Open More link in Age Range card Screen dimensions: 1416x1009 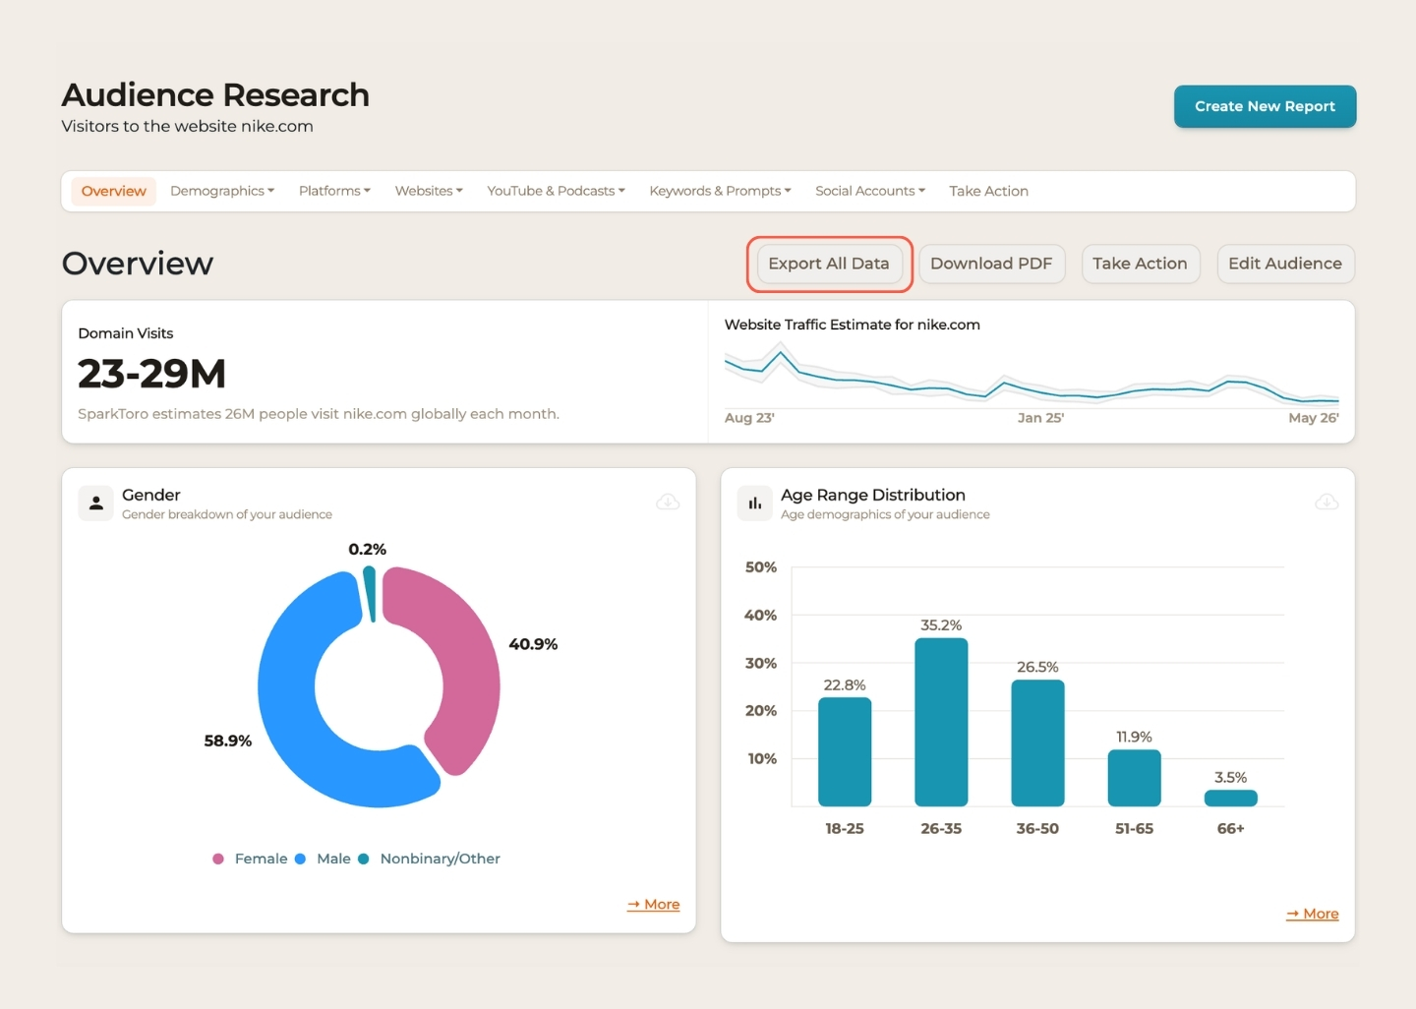1312,914
